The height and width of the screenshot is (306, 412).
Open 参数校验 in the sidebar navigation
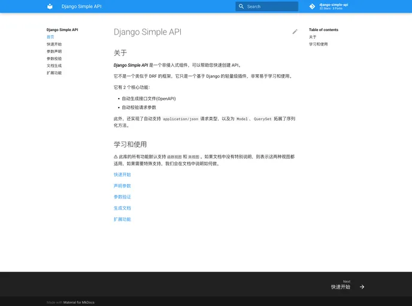[54, 59]
